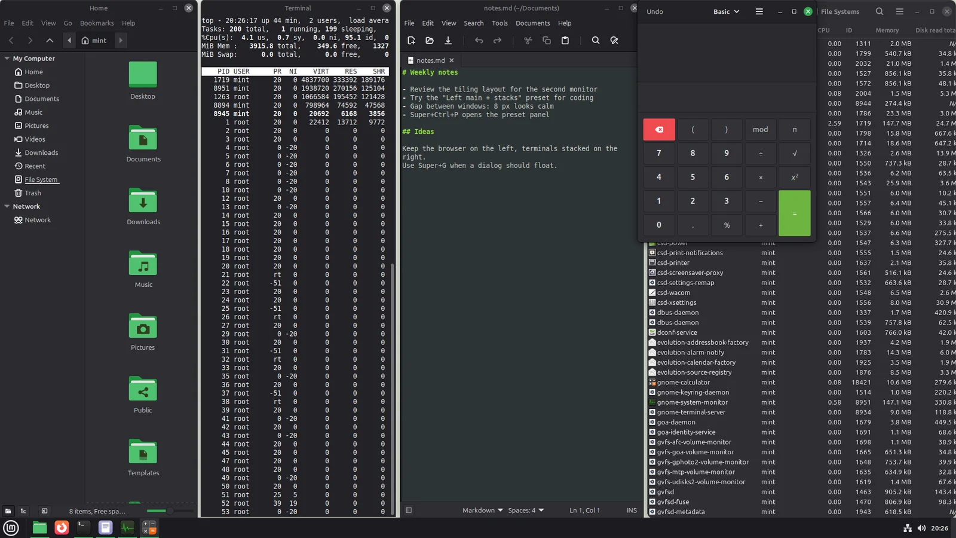Adjust the file manager icon zoom slider
Viewport: 956px width, 538px height.
(170, 511)
